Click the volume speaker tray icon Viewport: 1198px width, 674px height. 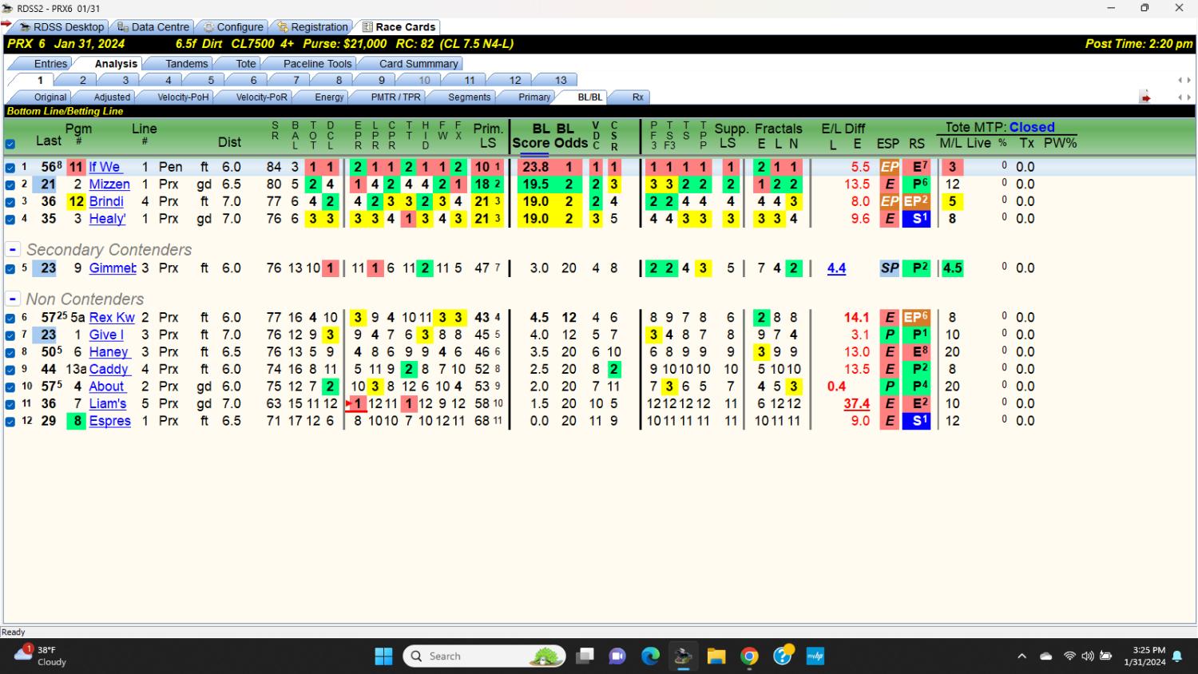tap(1087, 656)
